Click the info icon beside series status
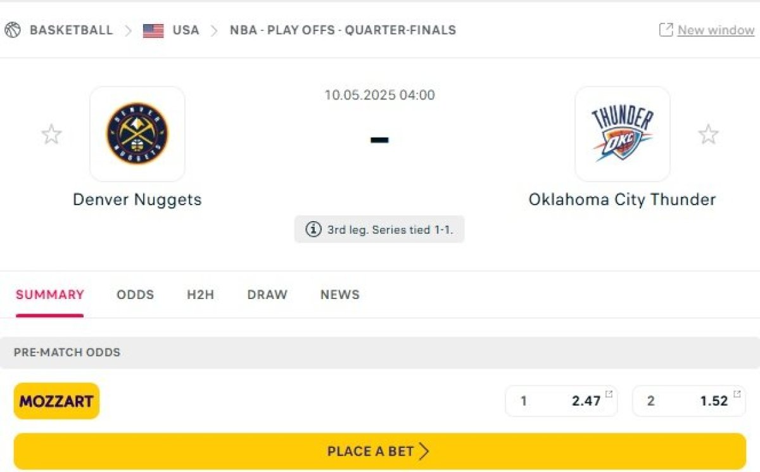 [x=313, y=229]
